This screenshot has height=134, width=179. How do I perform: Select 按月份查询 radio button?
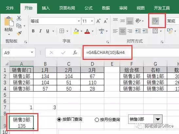click(x=97, y=120)
